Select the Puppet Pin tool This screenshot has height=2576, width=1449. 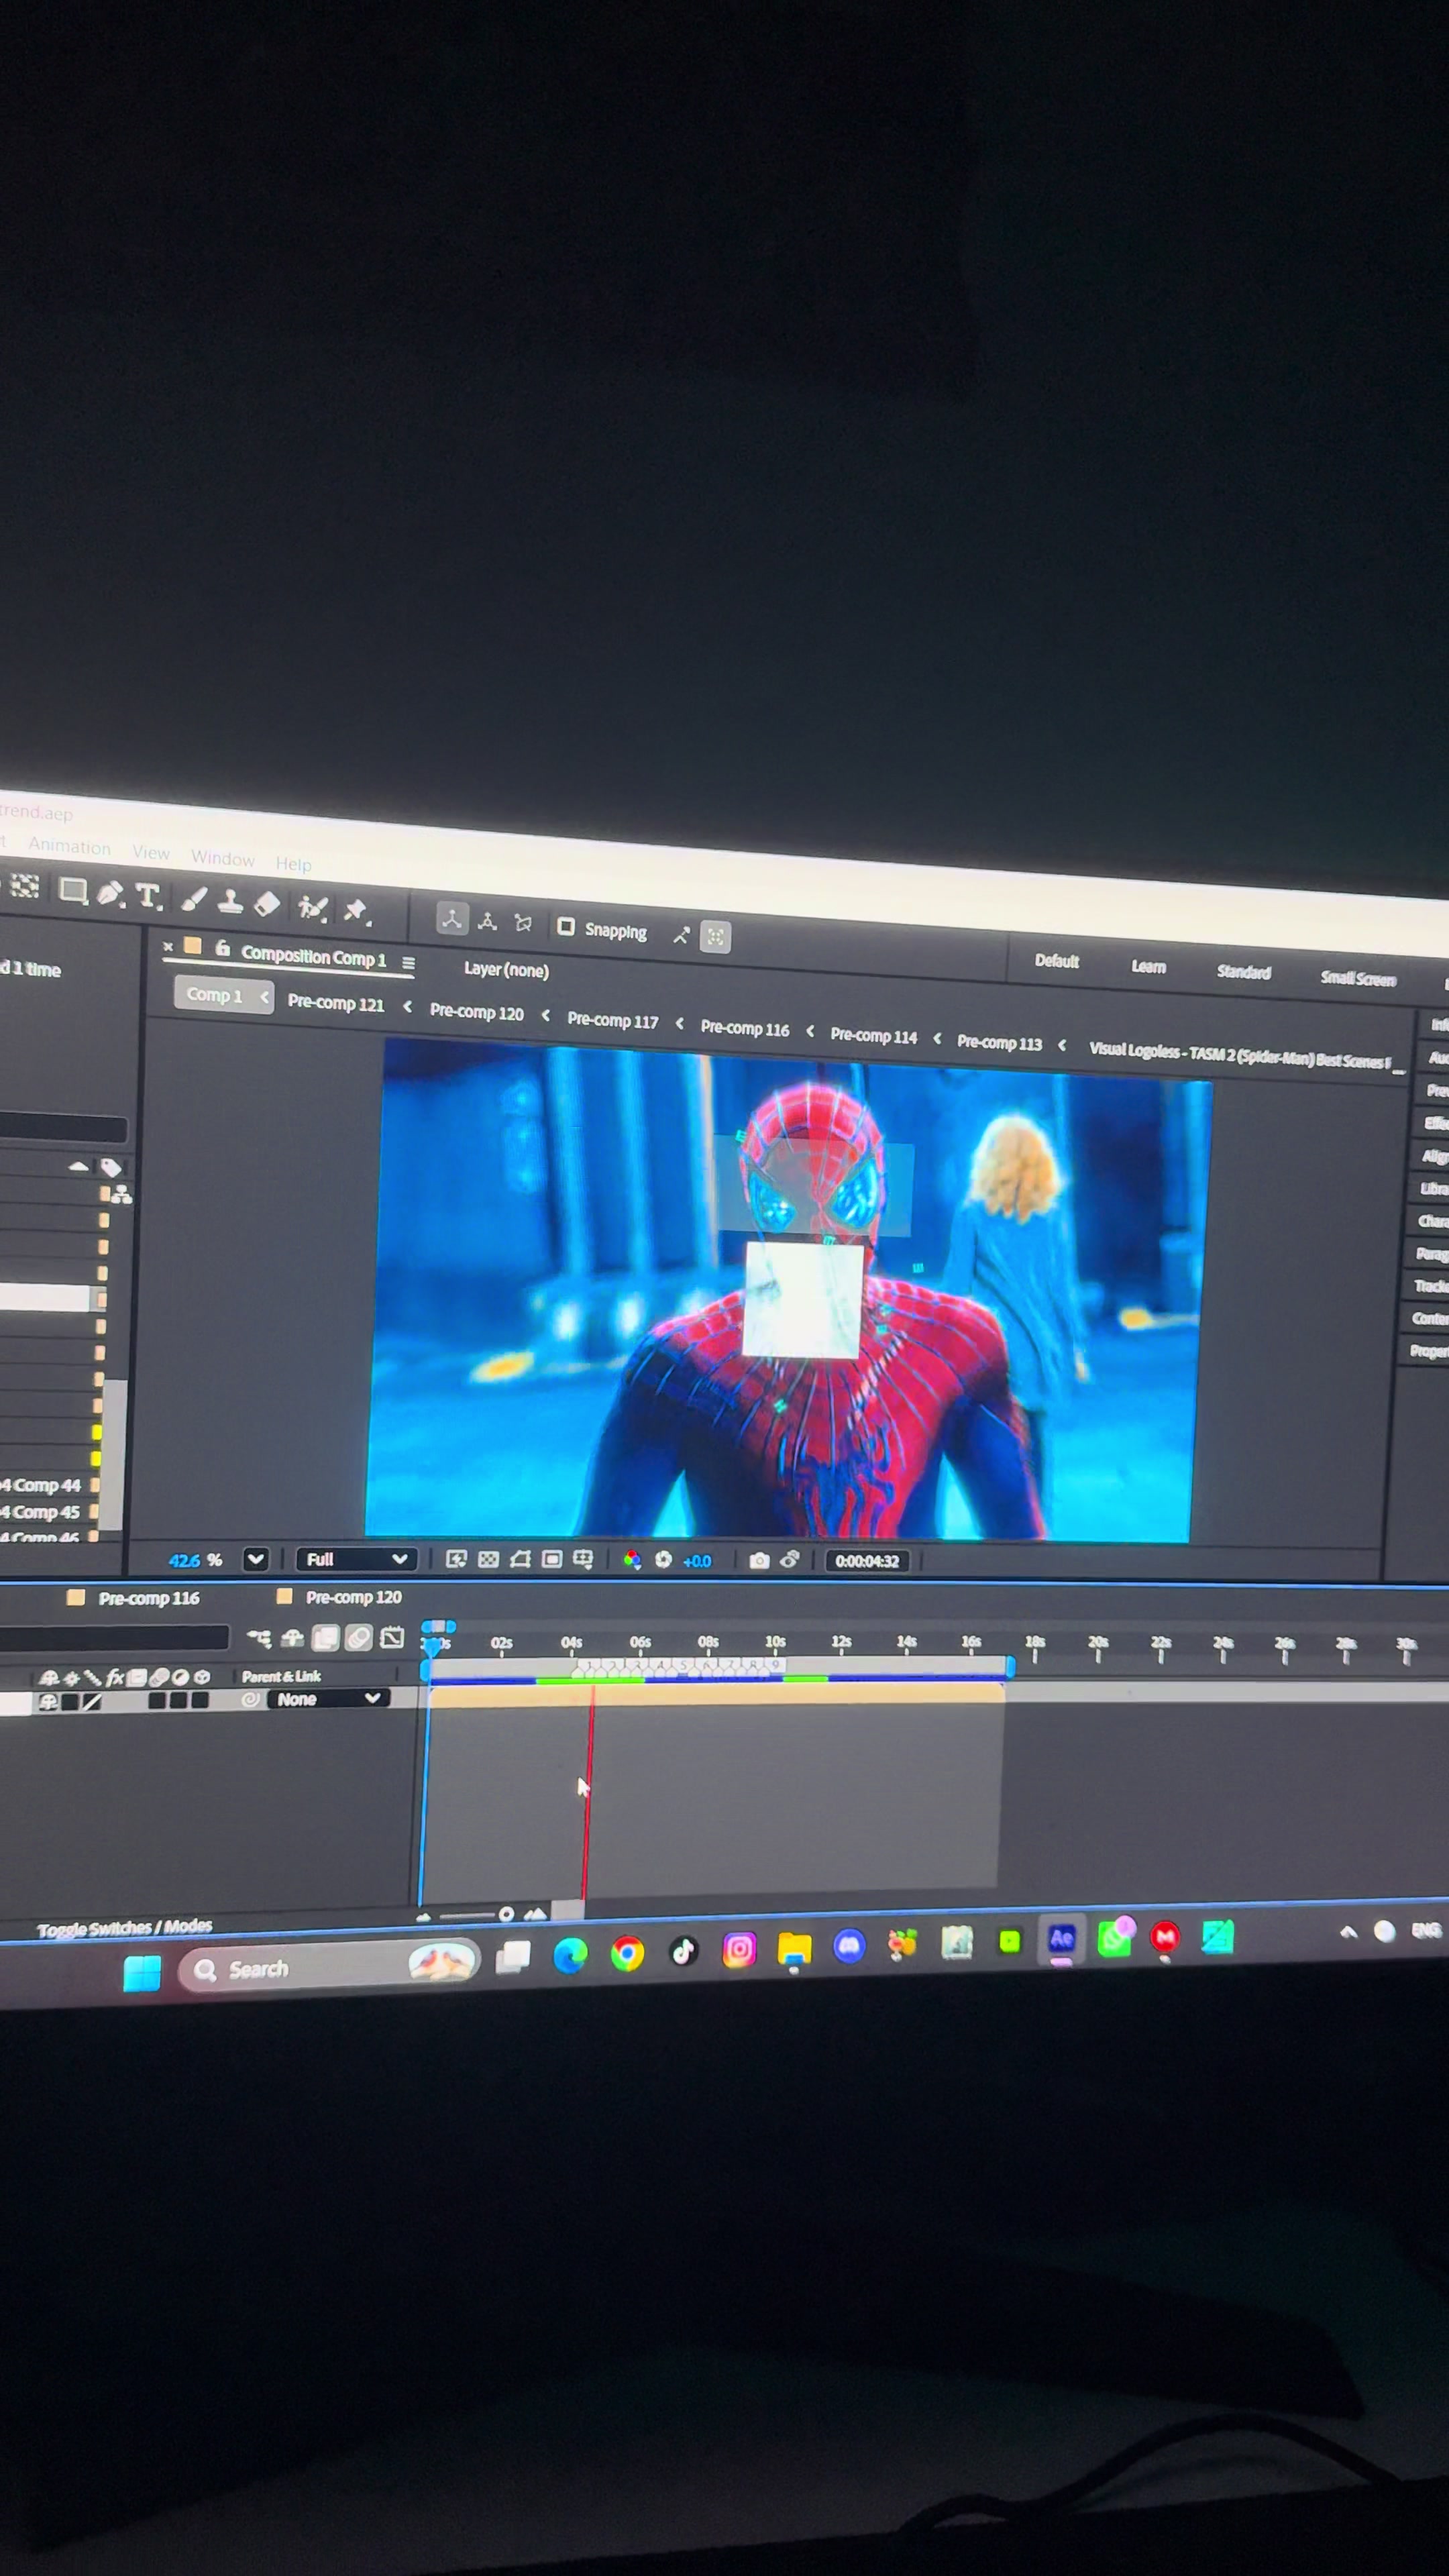(356, 910)
